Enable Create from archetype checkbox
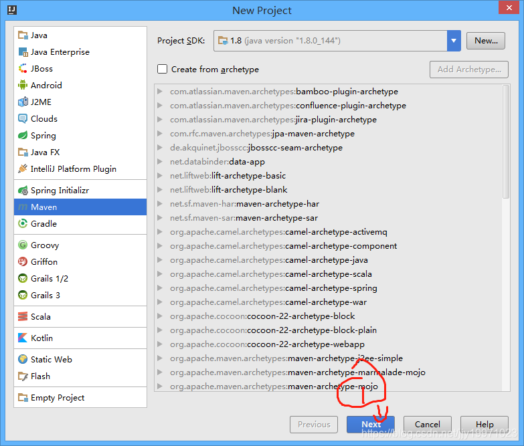This screenshot has width=524, height=446. (163, 69)
